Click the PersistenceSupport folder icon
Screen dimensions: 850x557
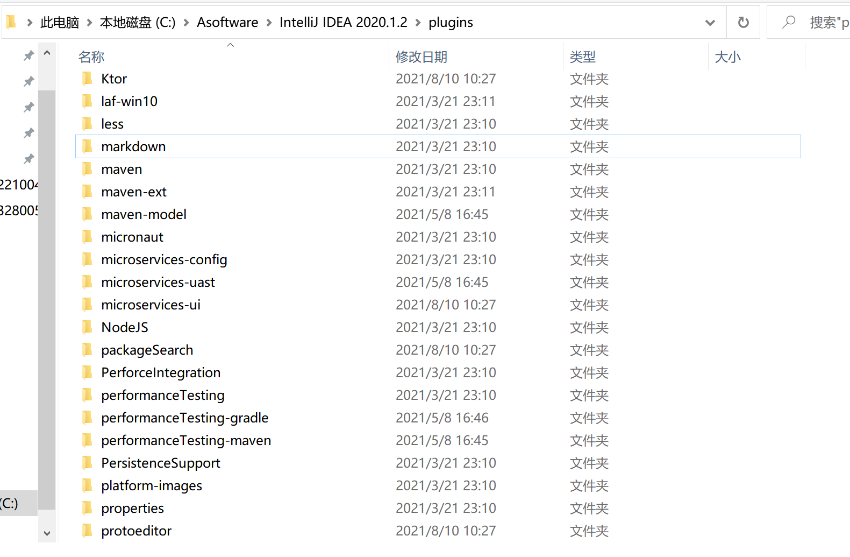tap(87, 463)
